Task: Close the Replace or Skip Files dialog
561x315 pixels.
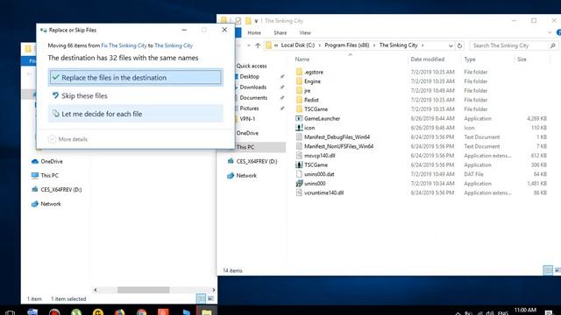Action: click(x=224, y=30)
